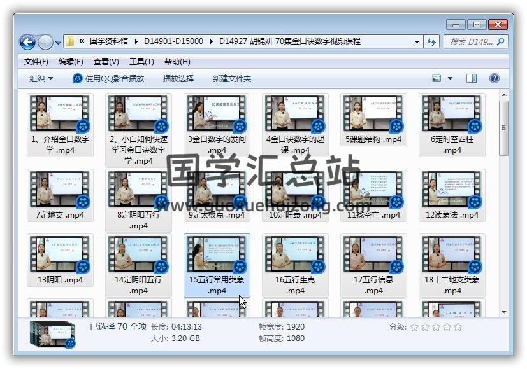Select video 3金口数字的发问 .mp4
Viewport: 527px width, 369px height.
(x=217, y=125)
